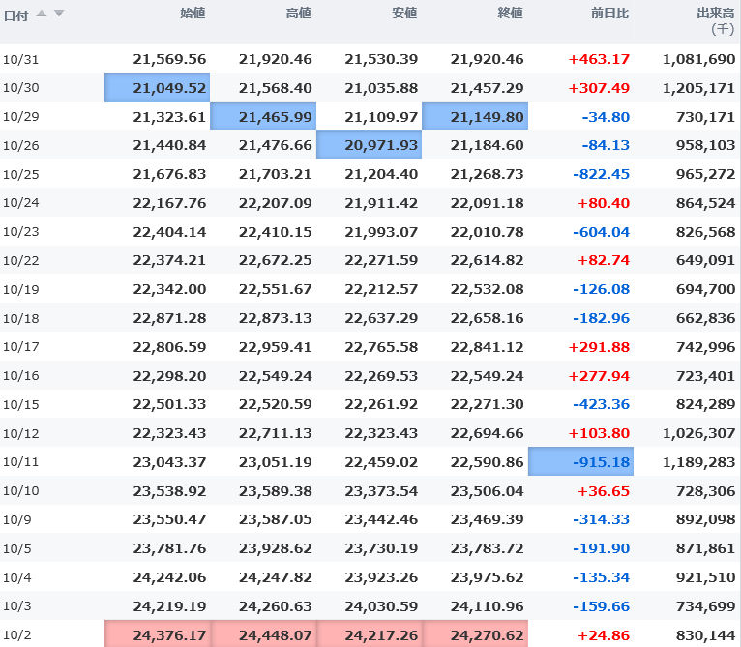Image resolution: width=741 pixels, height=647 pixels.
Task: Select the 終値 column header
Action: click(510, 14)
